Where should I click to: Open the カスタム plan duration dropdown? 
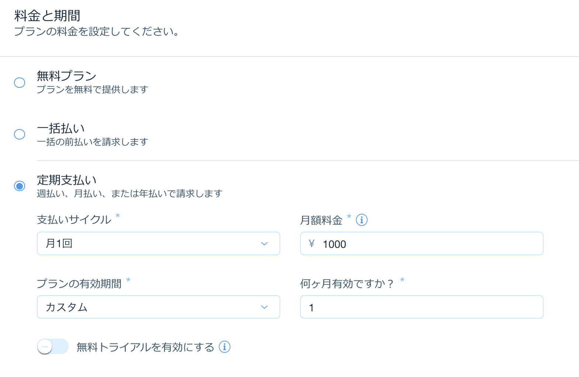(159, 307)
